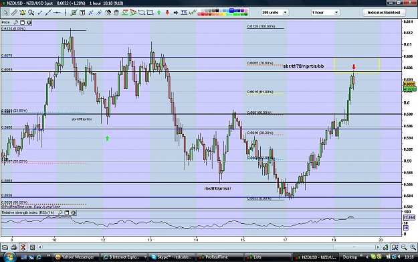Open the 1 hour timeframe dropdown
The height and width of the screenshot is (262, 418).
tap(325, 13)
